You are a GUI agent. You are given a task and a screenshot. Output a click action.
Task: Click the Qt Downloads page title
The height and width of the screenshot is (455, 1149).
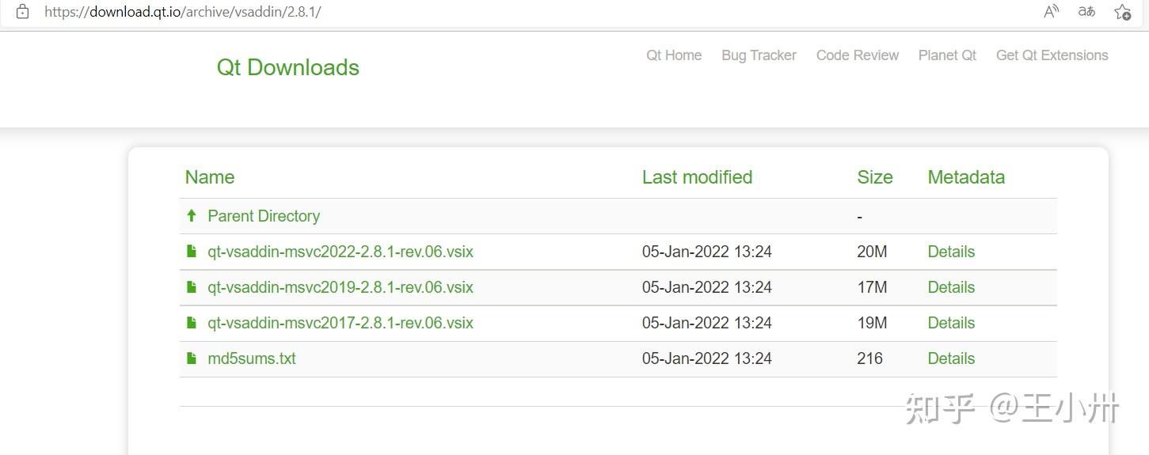[288, 68]
